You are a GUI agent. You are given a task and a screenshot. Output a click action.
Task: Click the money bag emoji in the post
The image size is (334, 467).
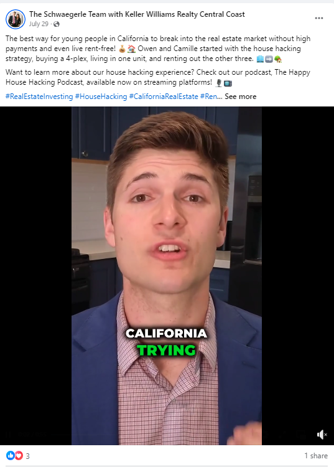pos(122,49)
